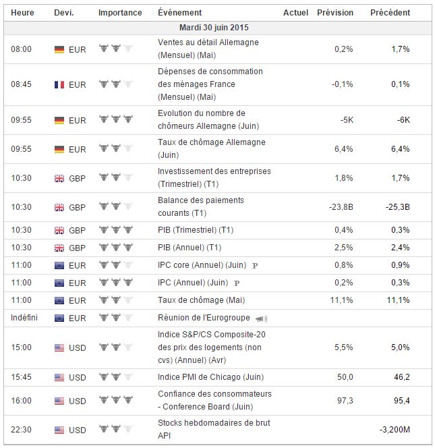This screenshot has width=435, height=448.
Task: Click UK flag beside Investissement des entreprises
Action: coord(59,178)
